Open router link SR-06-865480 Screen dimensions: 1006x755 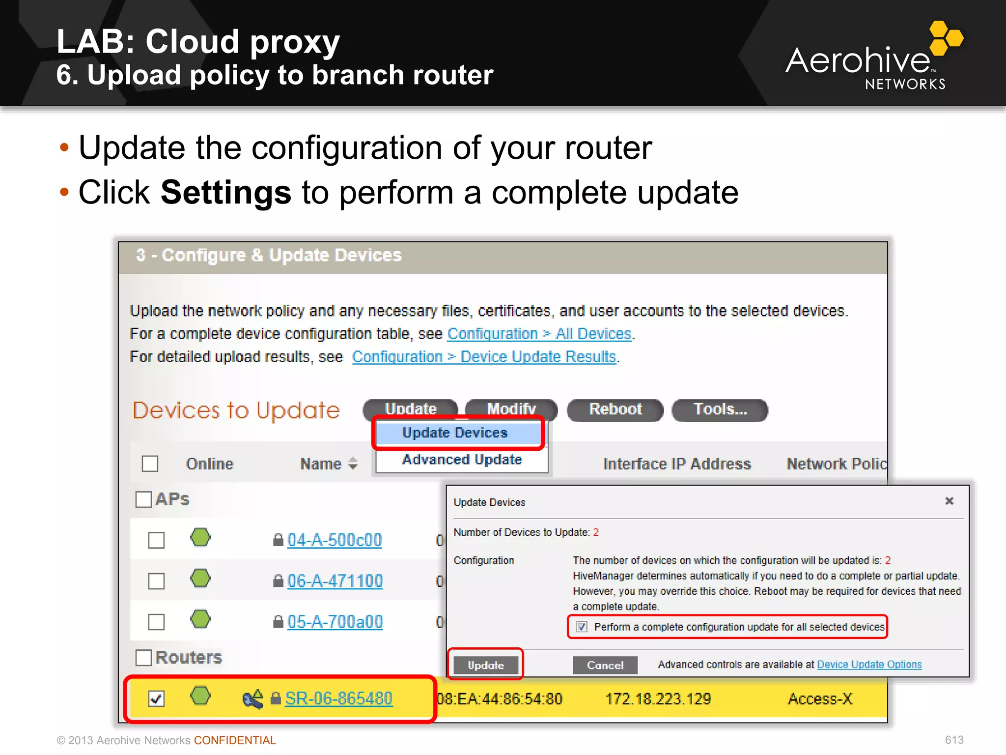[x=339, y=698]
